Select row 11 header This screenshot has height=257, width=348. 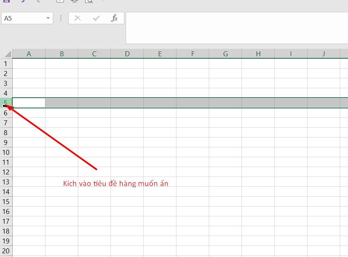coord(6,162)
